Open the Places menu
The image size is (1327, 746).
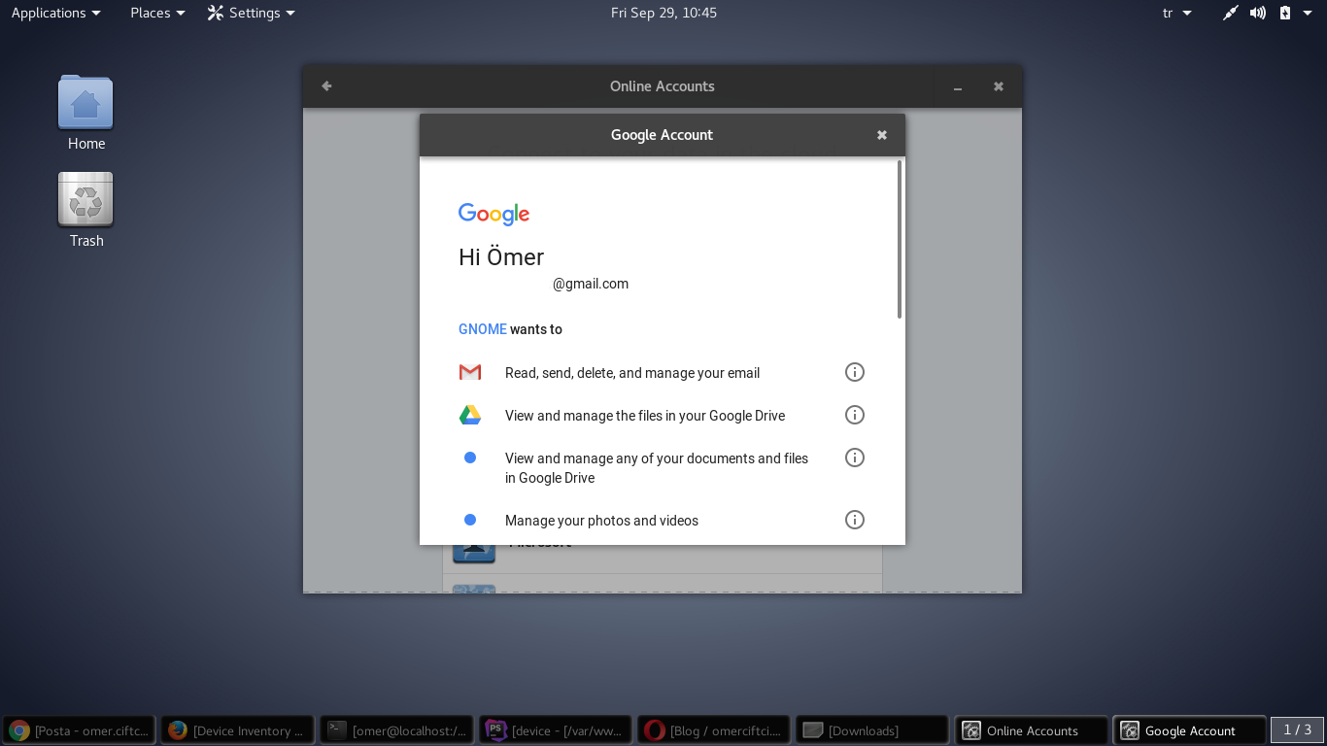click(x=157, y=13)
